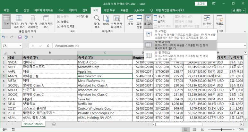This screenshot has width=248, height=132.
Task: Select cell containing Tesla Inc
Action: (x=105, y=99)
